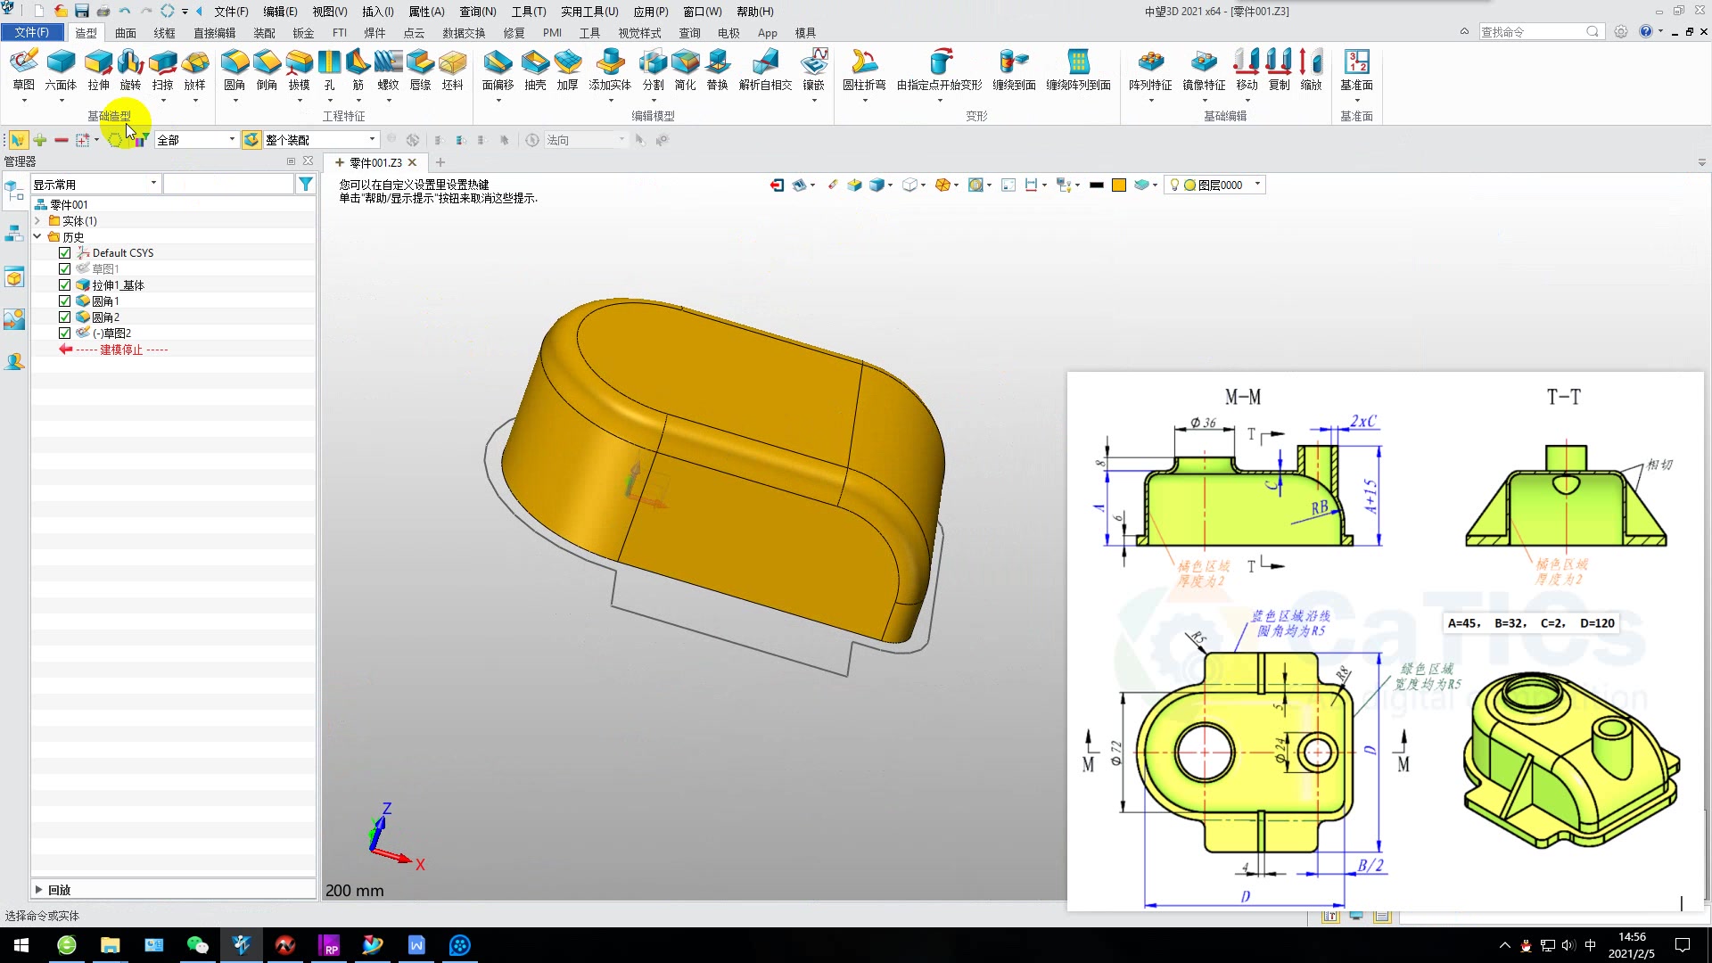1712x963 pixels.
Task: Uncheck visibility of 圆角1 in history tree
Action: [64, 300]
